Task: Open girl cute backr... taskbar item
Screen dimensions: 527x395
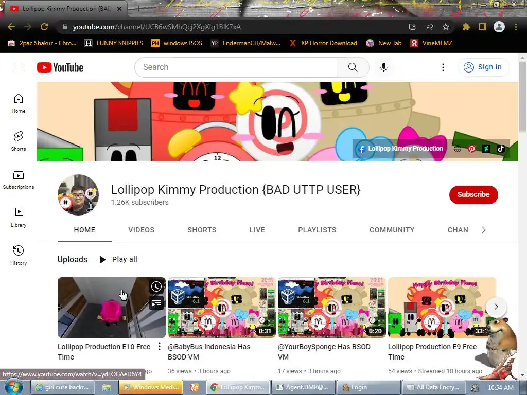Action: [62, 387]
